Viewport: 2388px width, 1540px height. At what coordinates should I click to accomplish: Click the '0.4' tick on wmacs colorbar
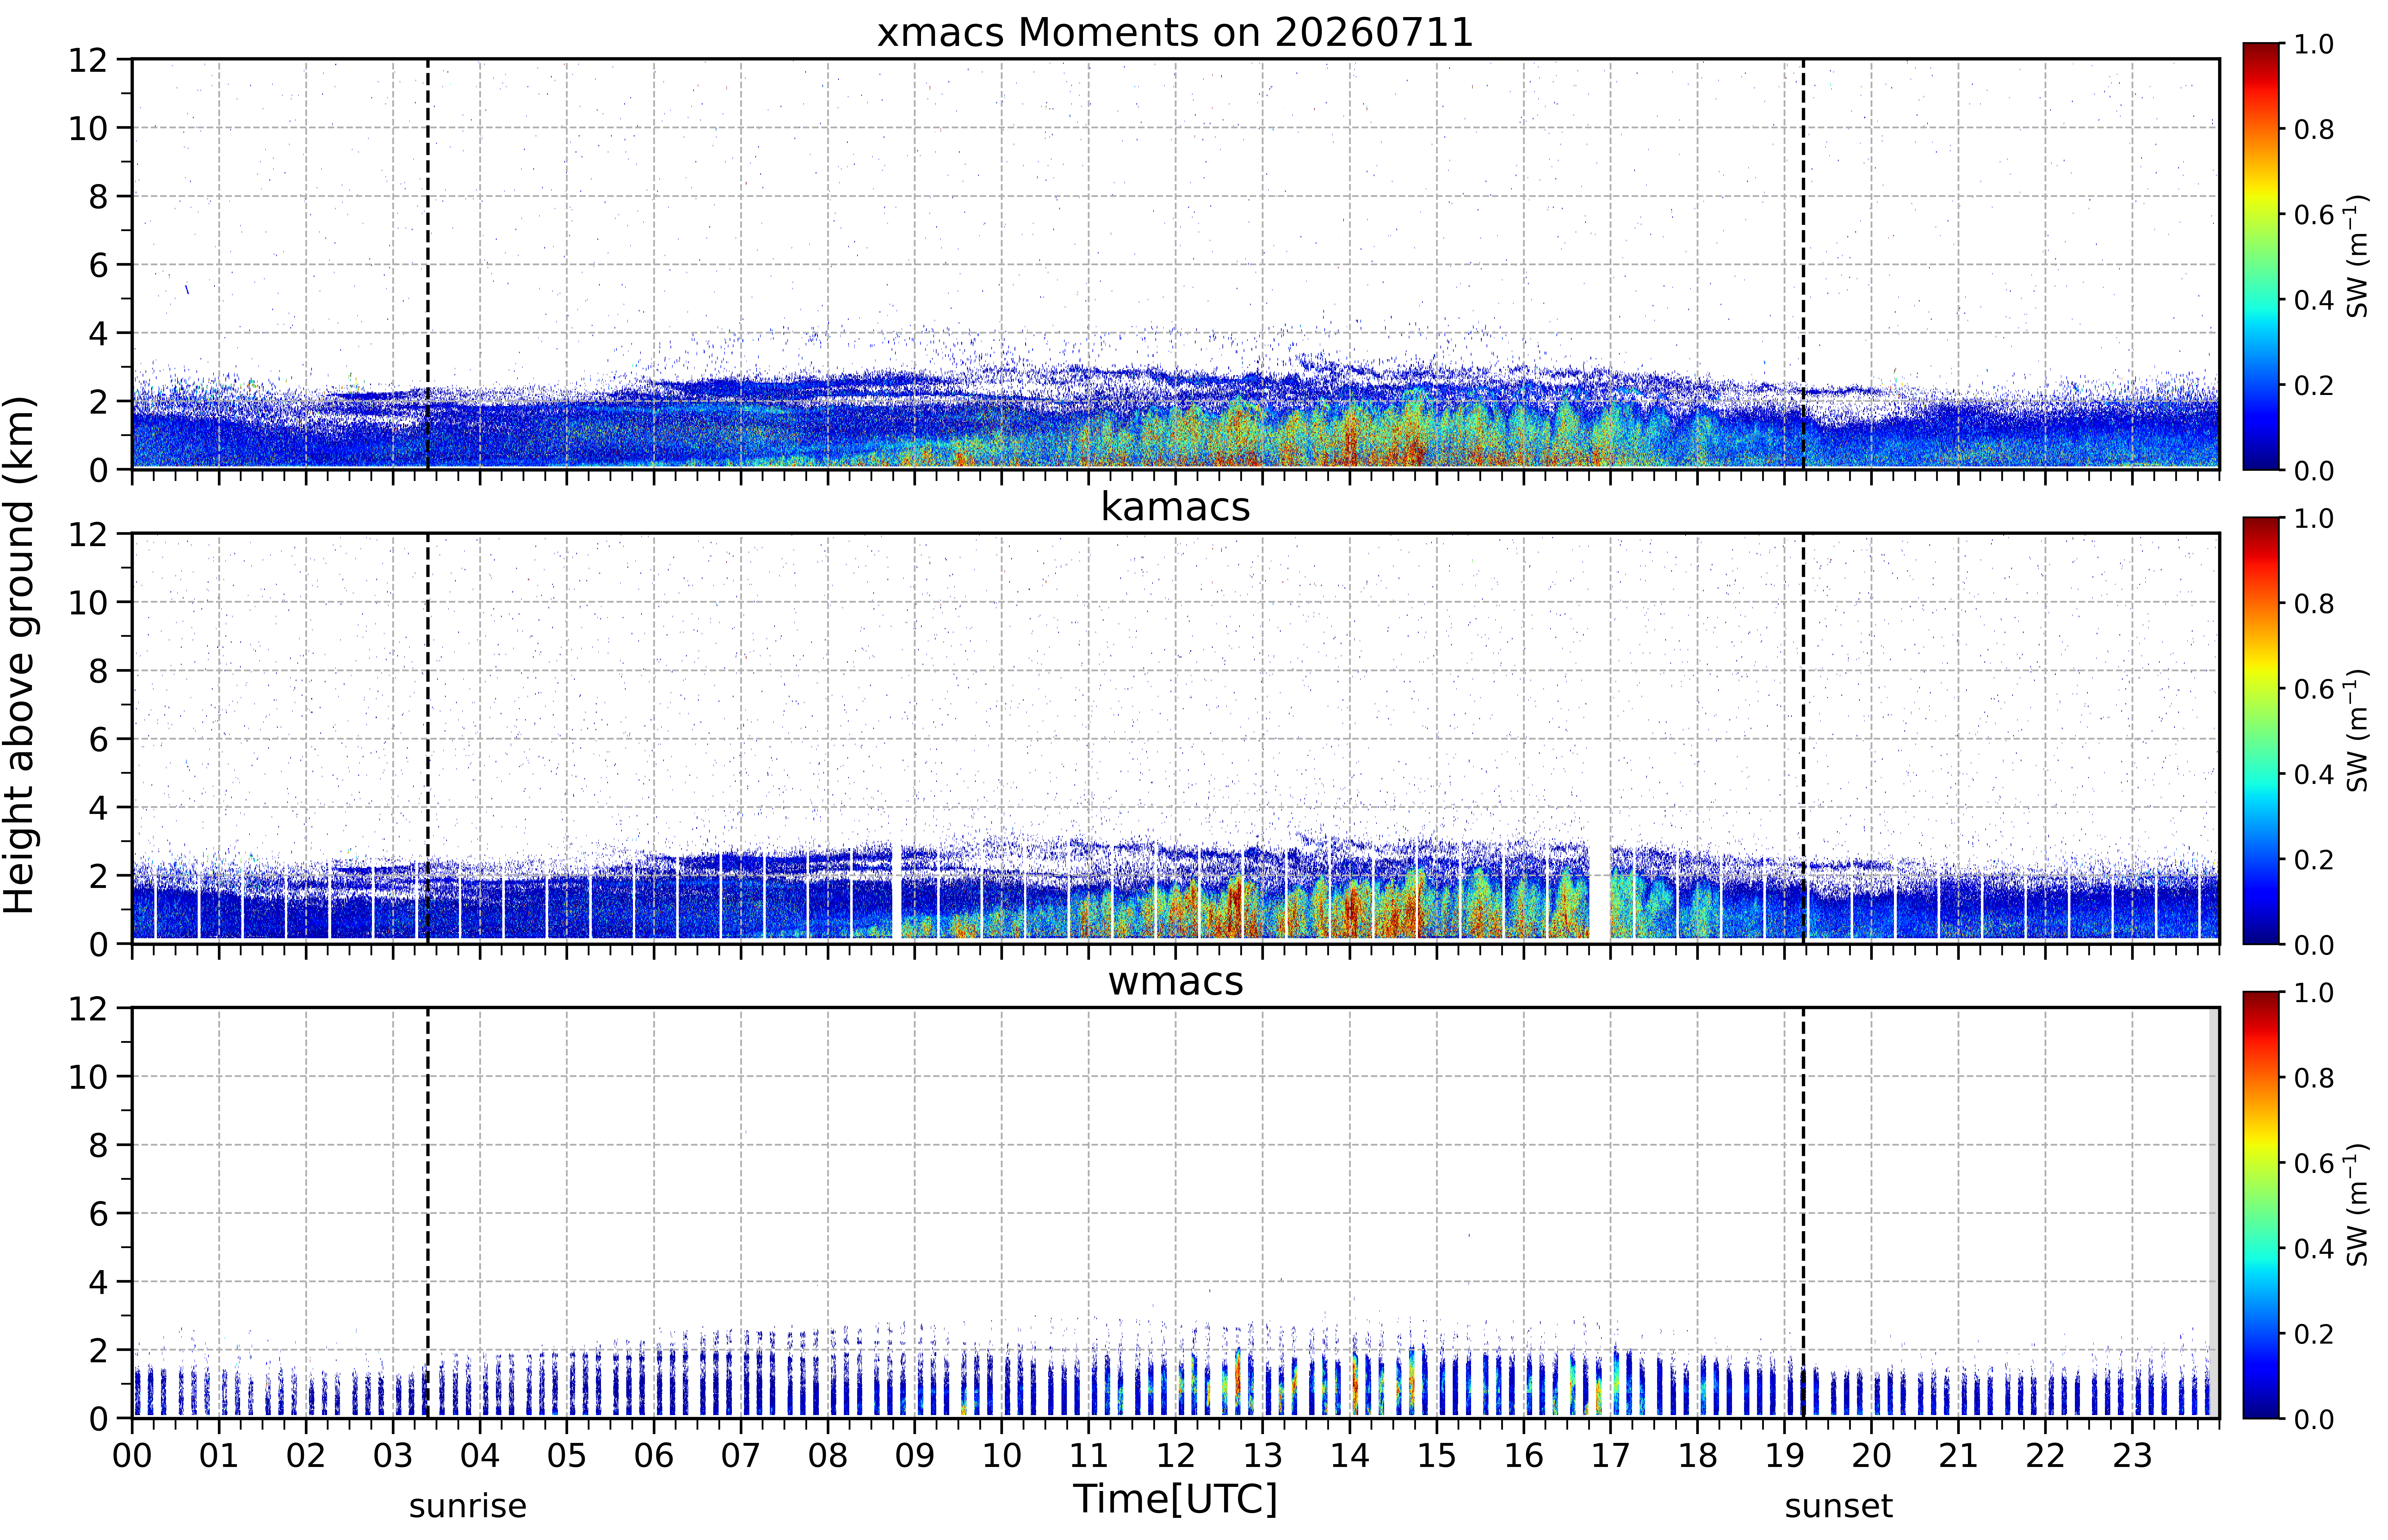(x=2314, y=1248)
